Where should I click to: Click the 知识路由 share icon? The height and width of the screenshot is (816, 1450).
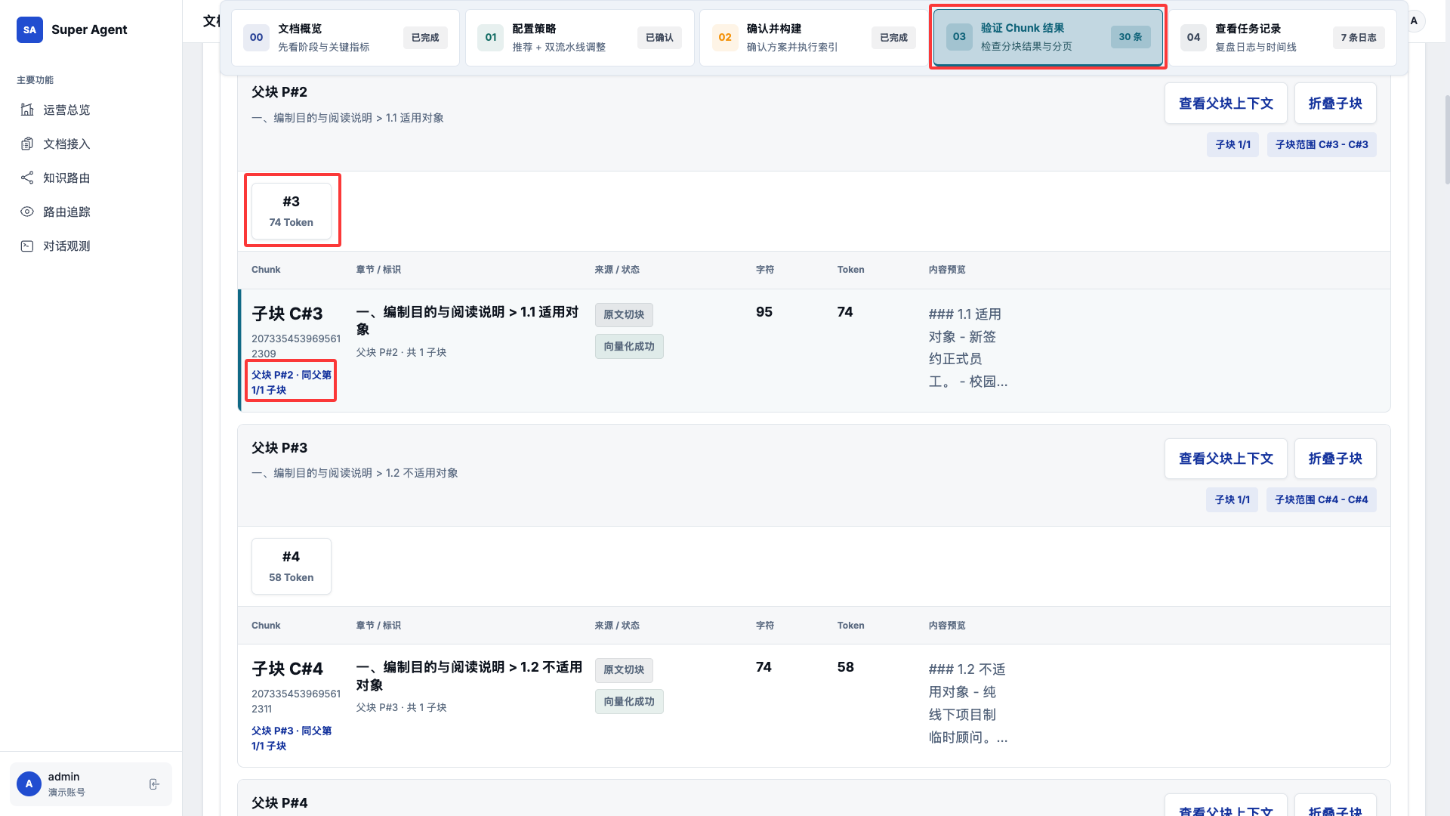27,178
